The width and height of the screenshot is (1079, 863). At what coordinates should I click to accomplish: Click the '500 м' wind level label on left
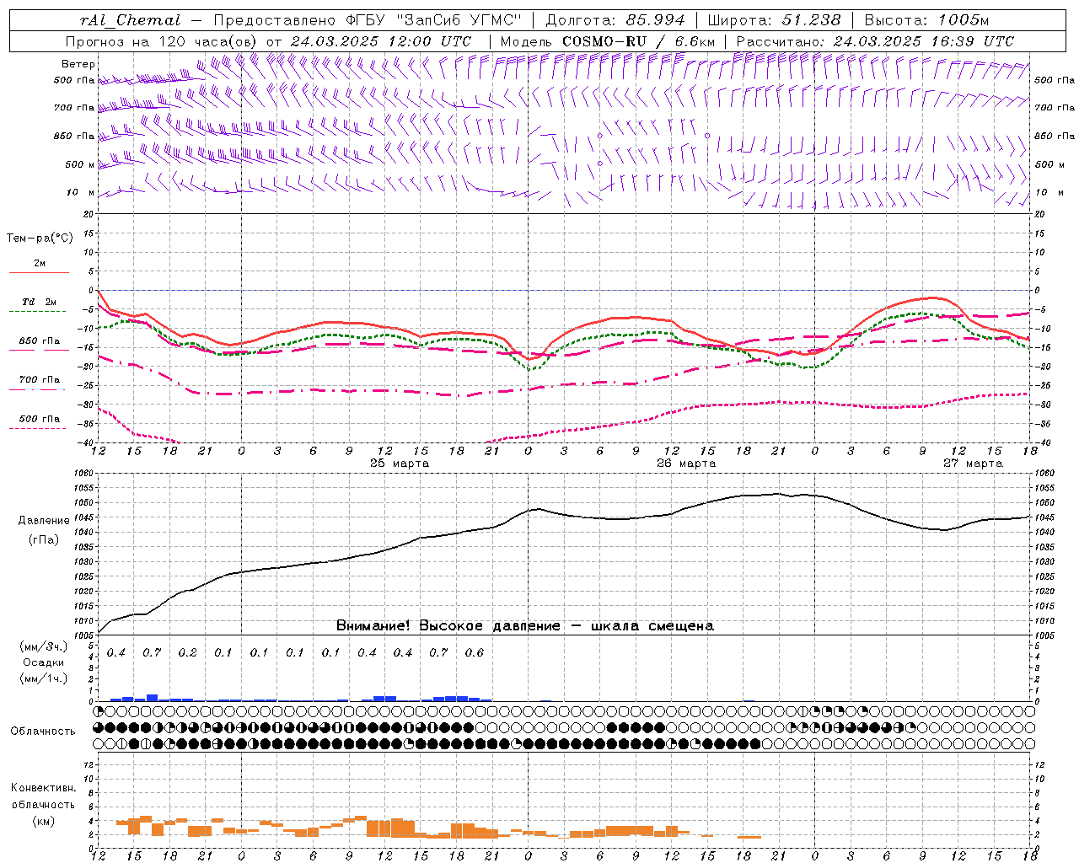[80, 164]
